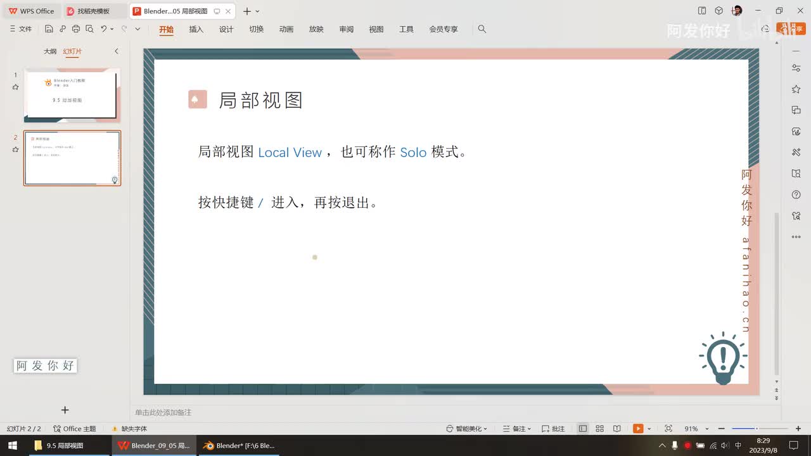
Task: Click the image replace icon in right sidebar
Action: (x=796, y=132)
